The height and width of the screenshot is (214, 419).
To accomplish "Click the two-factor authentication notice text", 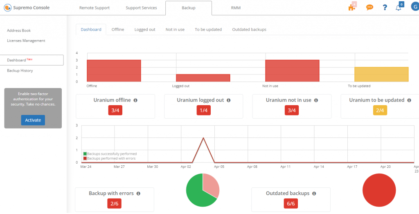I will (x=33, y=99).
